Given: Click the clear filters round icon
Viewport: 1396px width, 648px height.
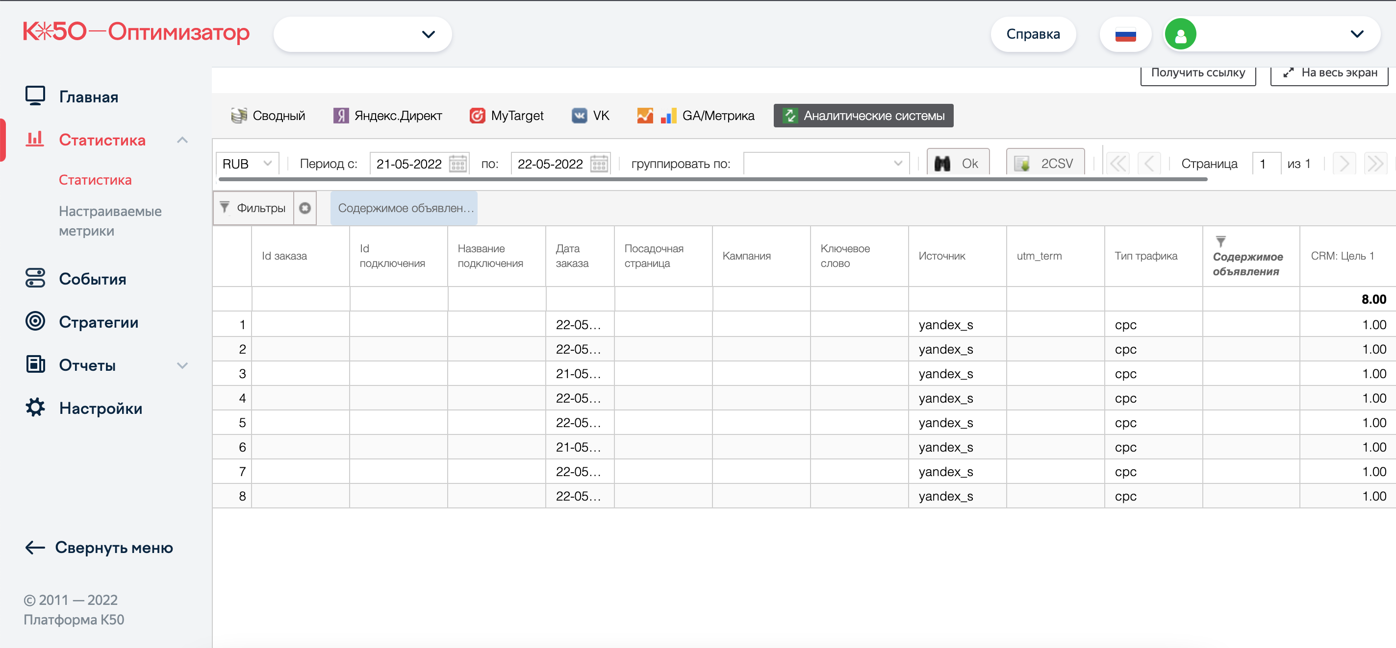Looking at the screenshot, I should coord(305,208).
